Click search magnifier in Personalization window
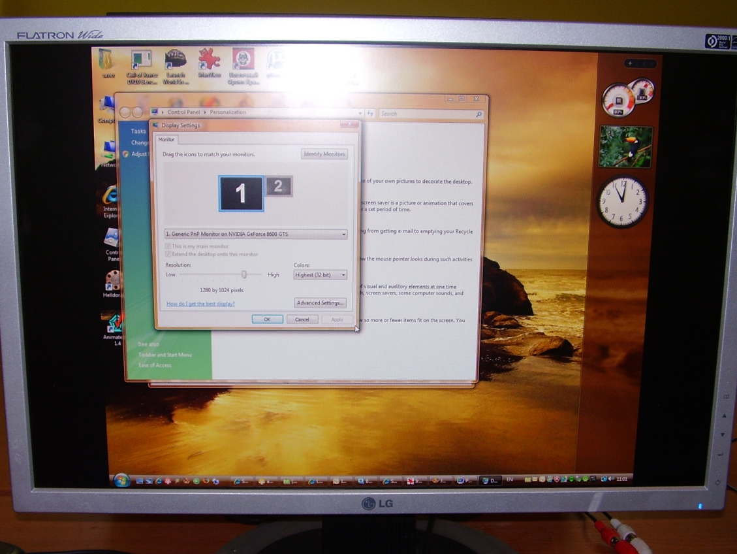 [x=478, y=114]
